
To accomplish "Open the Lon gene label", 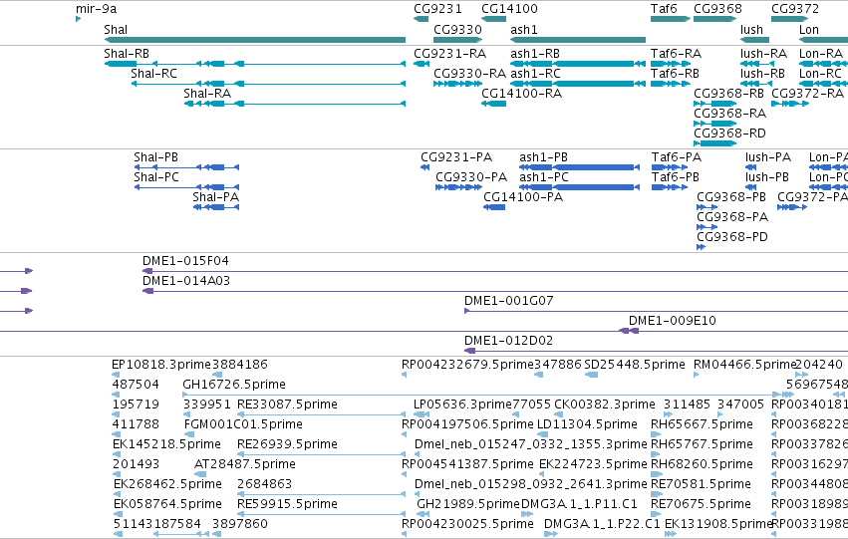I will tap(809, 29).
